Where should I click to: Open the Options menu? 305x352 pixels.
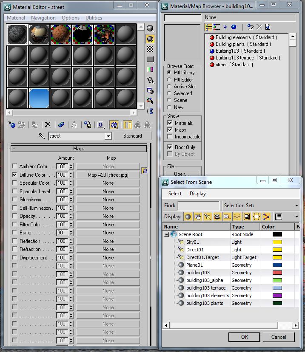pos(71,18)
